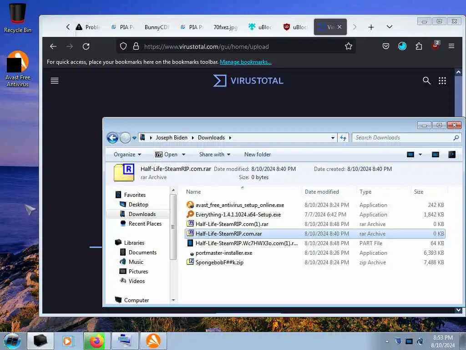Viewport: 466px width, 350px height.
Task: Open the Pocket save icon in Firefox
Action: 386,46
